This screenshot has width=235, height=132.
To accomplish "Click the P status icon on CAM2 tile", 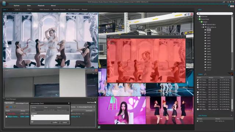I will pyautogui.click(x=188, y=14).
